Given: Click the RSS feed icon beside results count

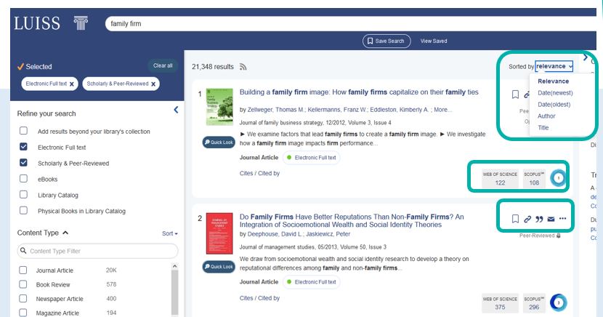Looking at the screenshot, I should 243,67.
